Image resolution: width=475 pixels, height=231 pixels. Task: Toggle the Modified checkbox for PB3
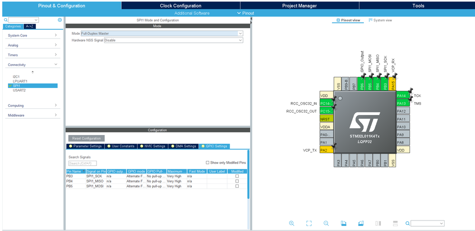coord(237,176)
